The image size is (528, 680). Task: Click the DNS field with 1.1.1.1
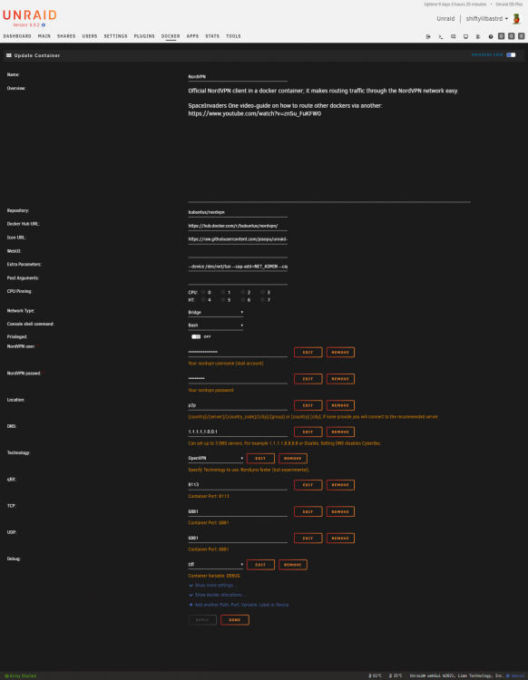238,432
